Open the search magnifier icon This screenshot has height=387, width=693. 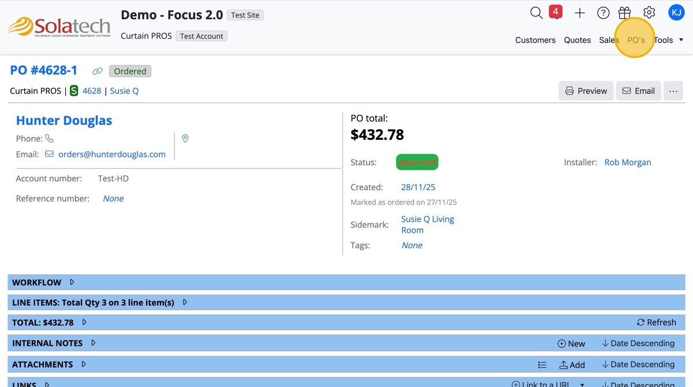pos(536,13)
